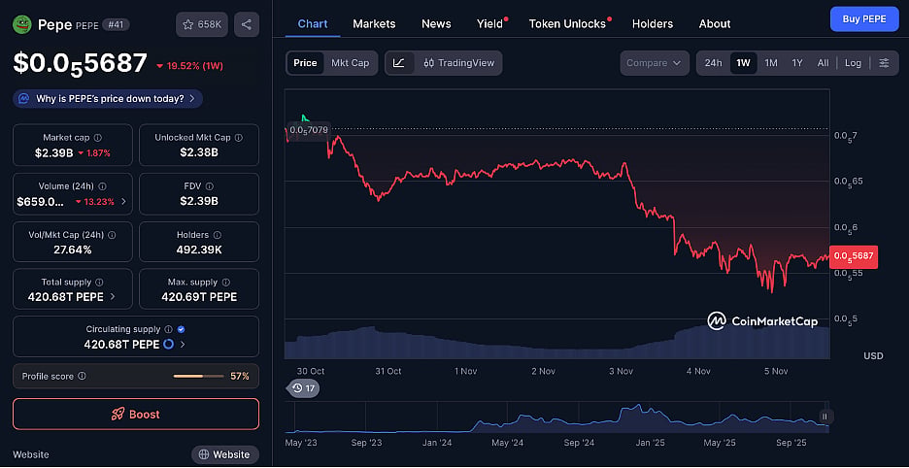
Task: Select the Price chart toggle
Action: tap(305, 63)
